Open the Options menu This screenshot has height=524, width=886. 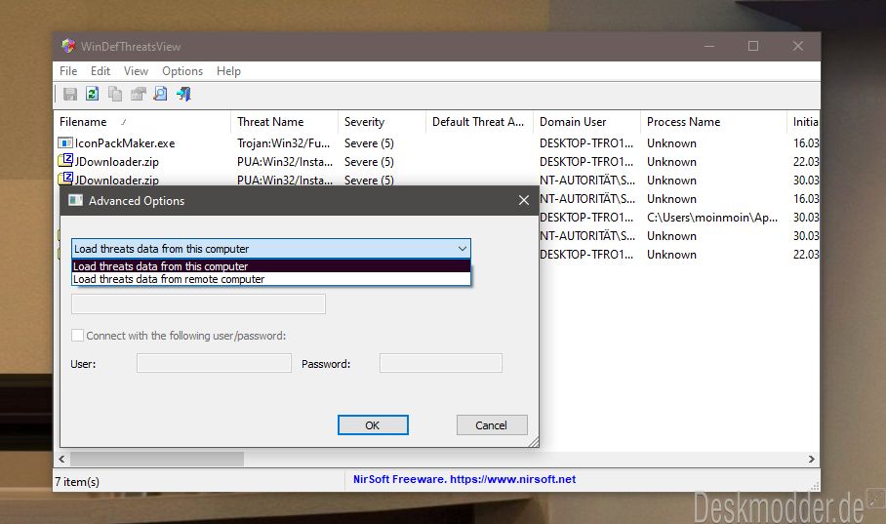[182, 71]
